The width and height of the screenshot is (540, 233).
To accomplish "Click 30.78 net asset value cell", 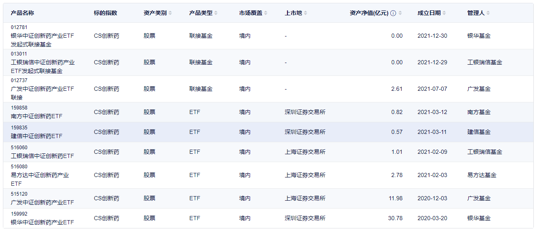I will click(x=395, y=218).
